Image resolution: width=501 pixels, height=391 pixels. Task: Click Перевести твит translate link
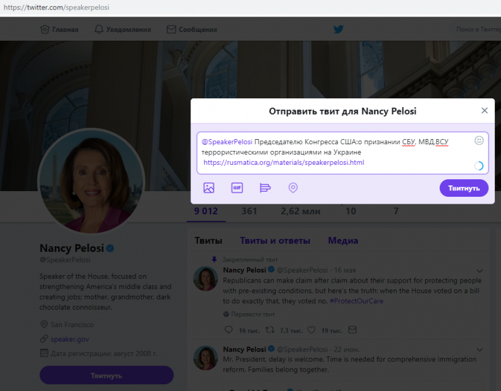tap(253, 315)
